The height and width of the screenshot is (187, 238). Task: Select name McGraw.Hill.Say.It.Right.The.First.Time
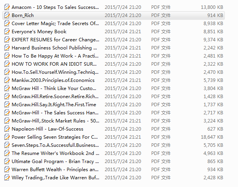[54, 105]
